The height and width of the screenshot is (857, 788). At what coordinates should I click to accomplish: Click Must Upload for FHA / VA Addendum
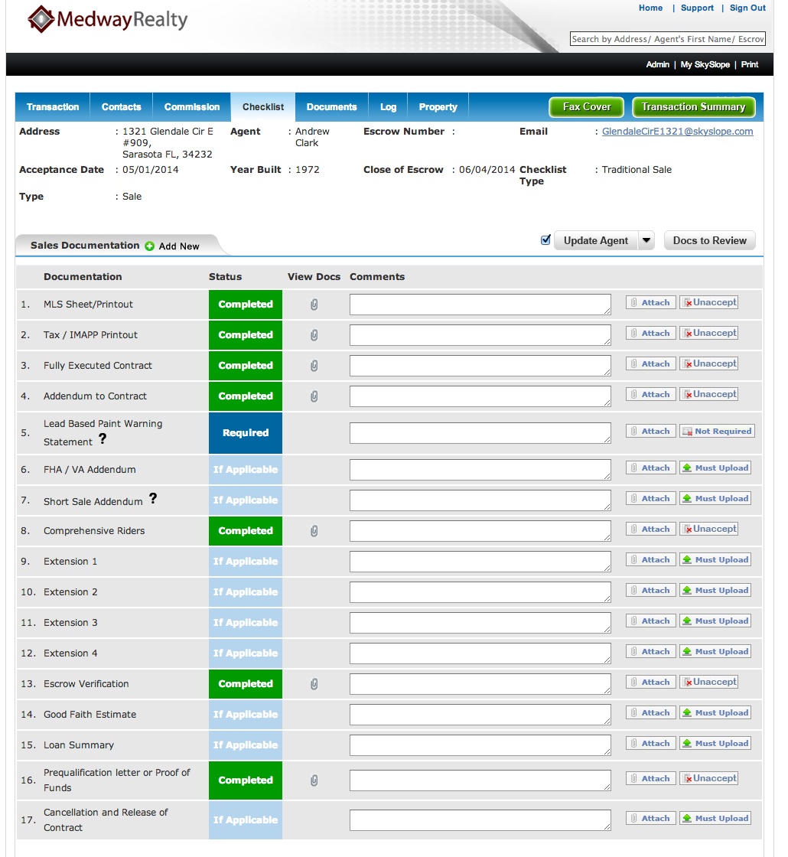pyautogui.click(x=715, y=468)
